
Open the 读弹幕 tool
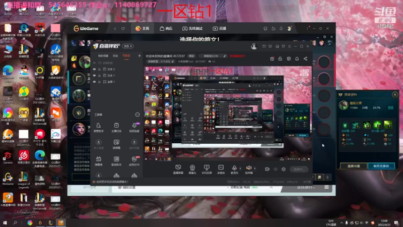(x=116, y=144)
